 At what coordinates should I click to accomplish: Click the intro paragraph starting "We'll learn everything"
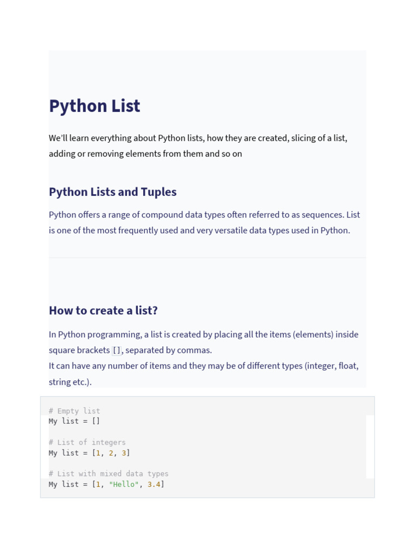click(198, 138)
